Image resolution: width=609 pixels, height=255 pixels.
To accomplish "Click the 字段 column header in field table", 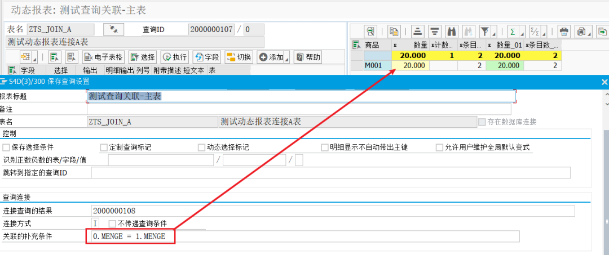I will click(x=33, y=70).
